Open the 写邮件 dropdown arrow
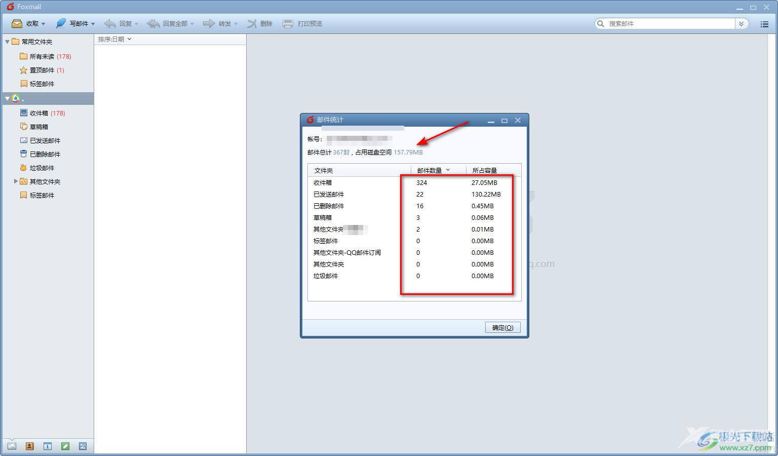 pyautogui.click(x=93, y=24)
